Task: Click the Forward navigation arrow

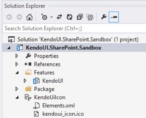Action: pyautogui.click(x=19, y=17)
